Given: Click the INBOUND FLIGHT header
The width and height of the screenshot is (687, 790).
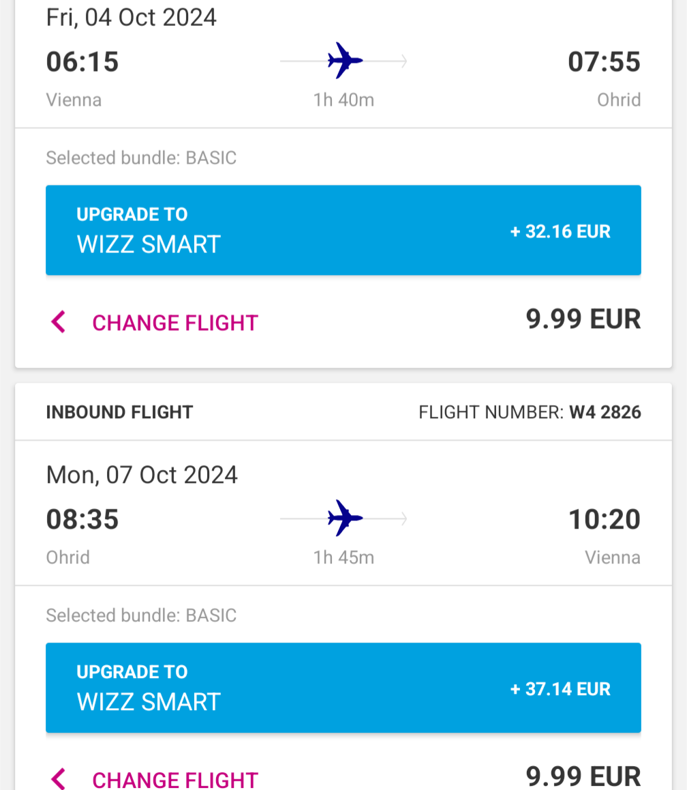Looking at the screenshot, I should (119, 412).
